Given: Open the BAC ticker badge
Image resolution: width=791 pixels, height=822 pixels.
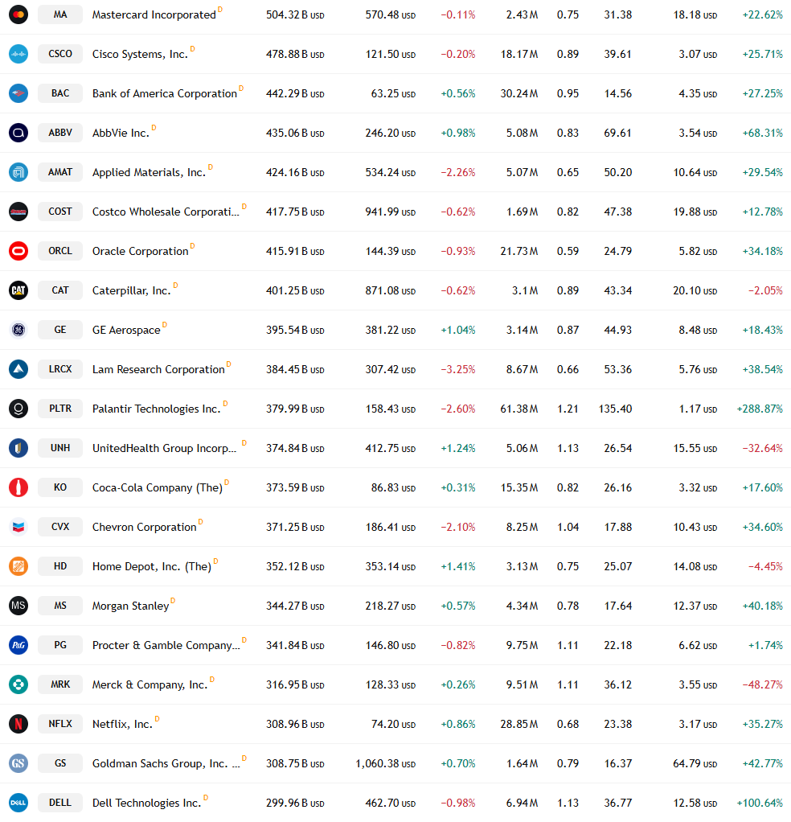Looking at the screenshot, I should [60, 93].
